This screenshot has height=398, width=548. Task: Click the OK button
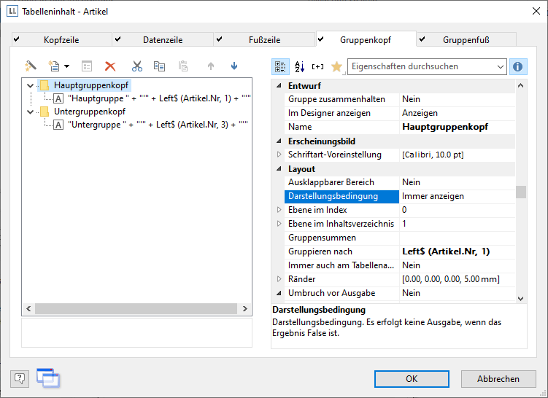pos(412,378)
